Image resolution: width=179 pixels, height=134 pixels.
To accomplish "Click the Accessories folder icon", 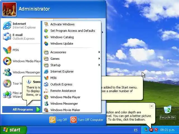I will [x=46, y=52].
